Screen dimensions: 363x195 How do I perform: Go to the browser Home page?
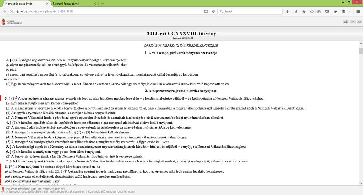[x=304, y=11]
